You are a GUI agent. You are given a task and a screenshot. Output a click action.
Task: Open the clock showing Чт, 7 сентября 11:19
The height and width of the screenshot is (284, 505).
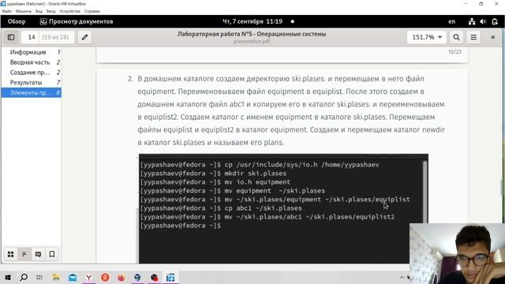coord(252,21)
